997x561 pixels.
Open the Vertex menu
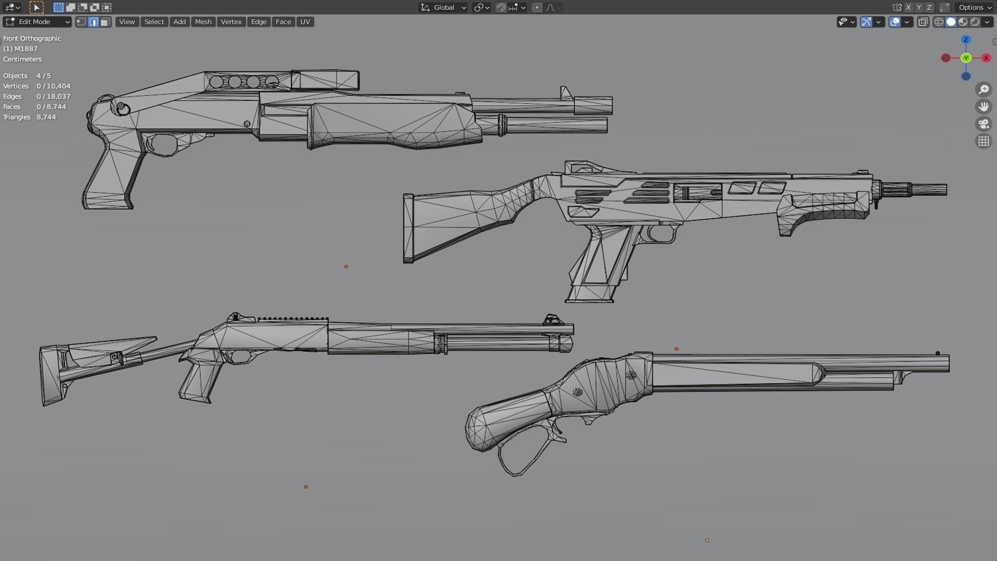(x=231, y=22)
